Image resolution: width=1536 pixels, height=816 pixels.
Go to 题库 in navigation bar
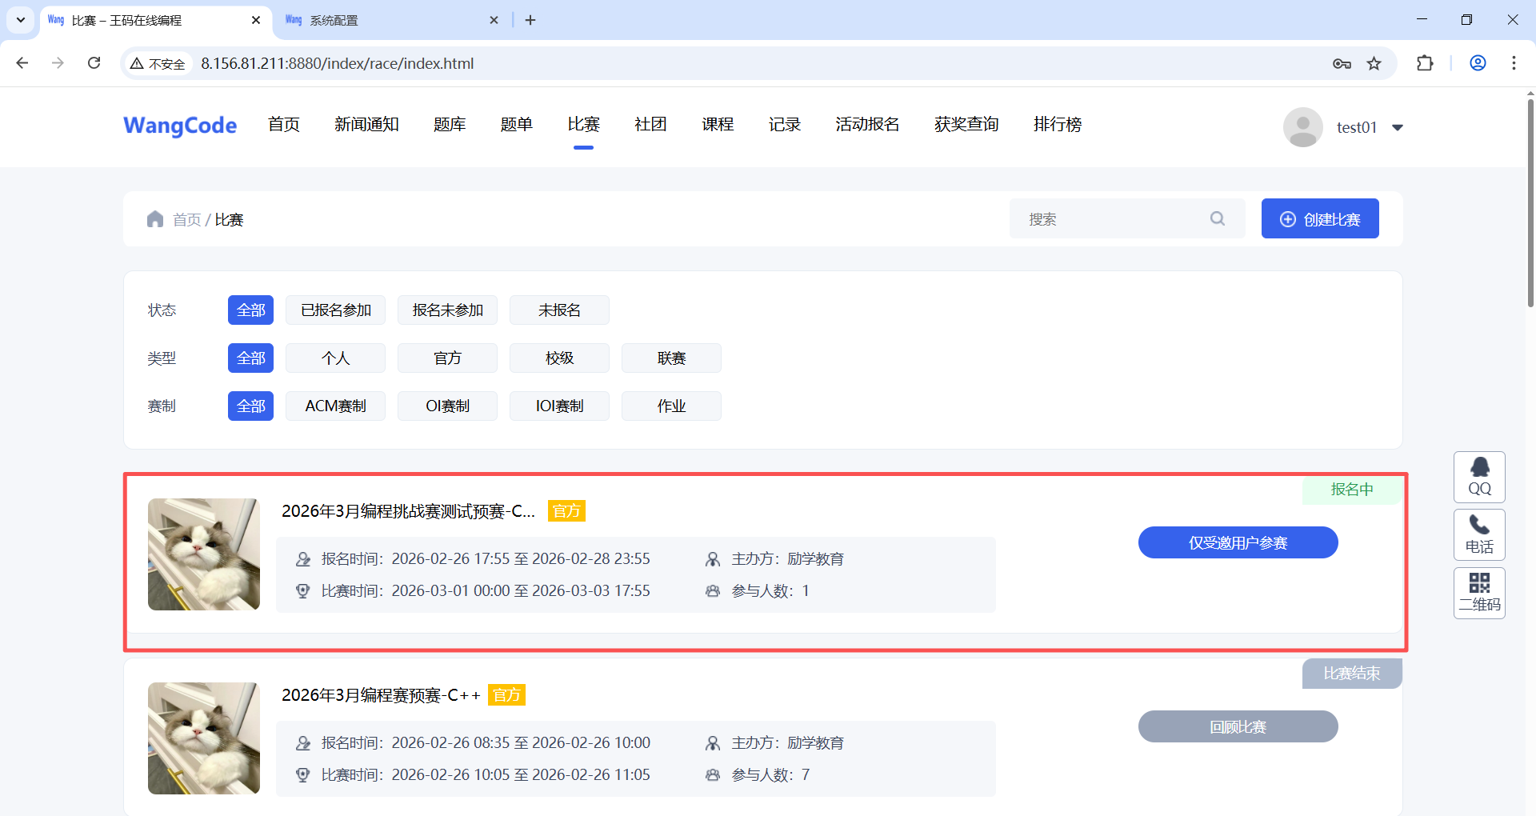tap(449, 125)
